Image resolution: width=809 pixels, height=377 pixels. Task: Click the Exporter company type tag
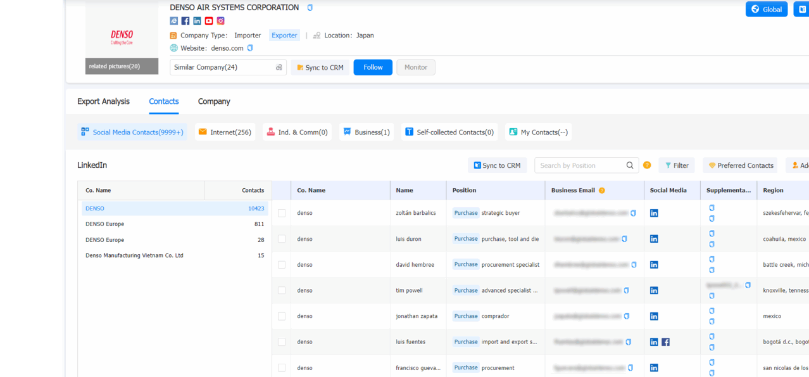[x=284, y=35]
